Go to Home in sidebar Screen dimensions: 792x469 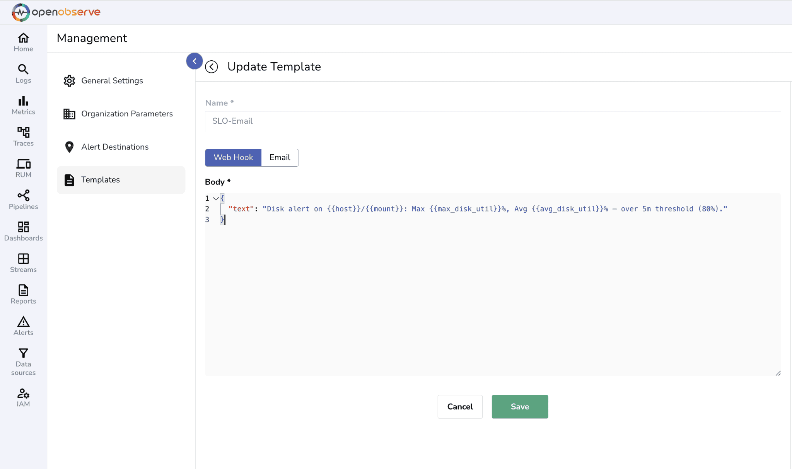[x=23, y=43]
